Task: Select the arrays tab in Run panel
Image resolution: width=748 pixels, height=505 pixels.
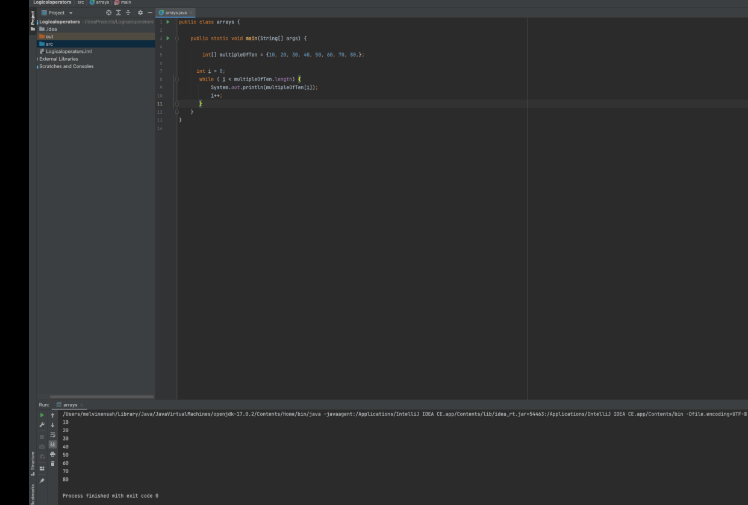Action: 70,405
